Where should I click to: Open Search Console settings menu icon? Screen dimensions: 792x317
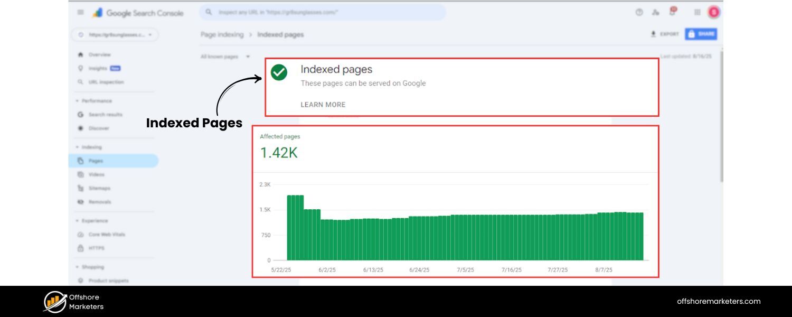[655, 12]
